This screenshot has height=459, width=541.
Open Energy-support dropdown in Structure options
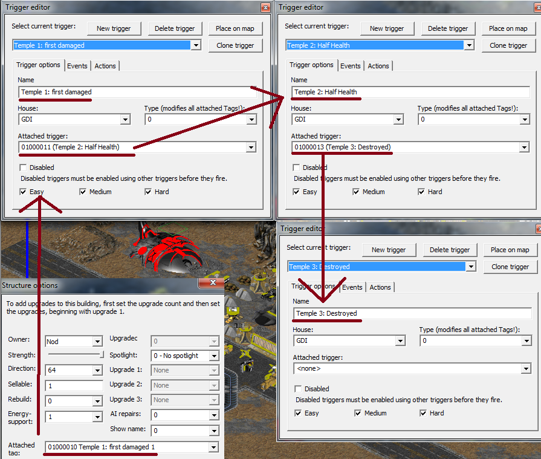(98, 417)
